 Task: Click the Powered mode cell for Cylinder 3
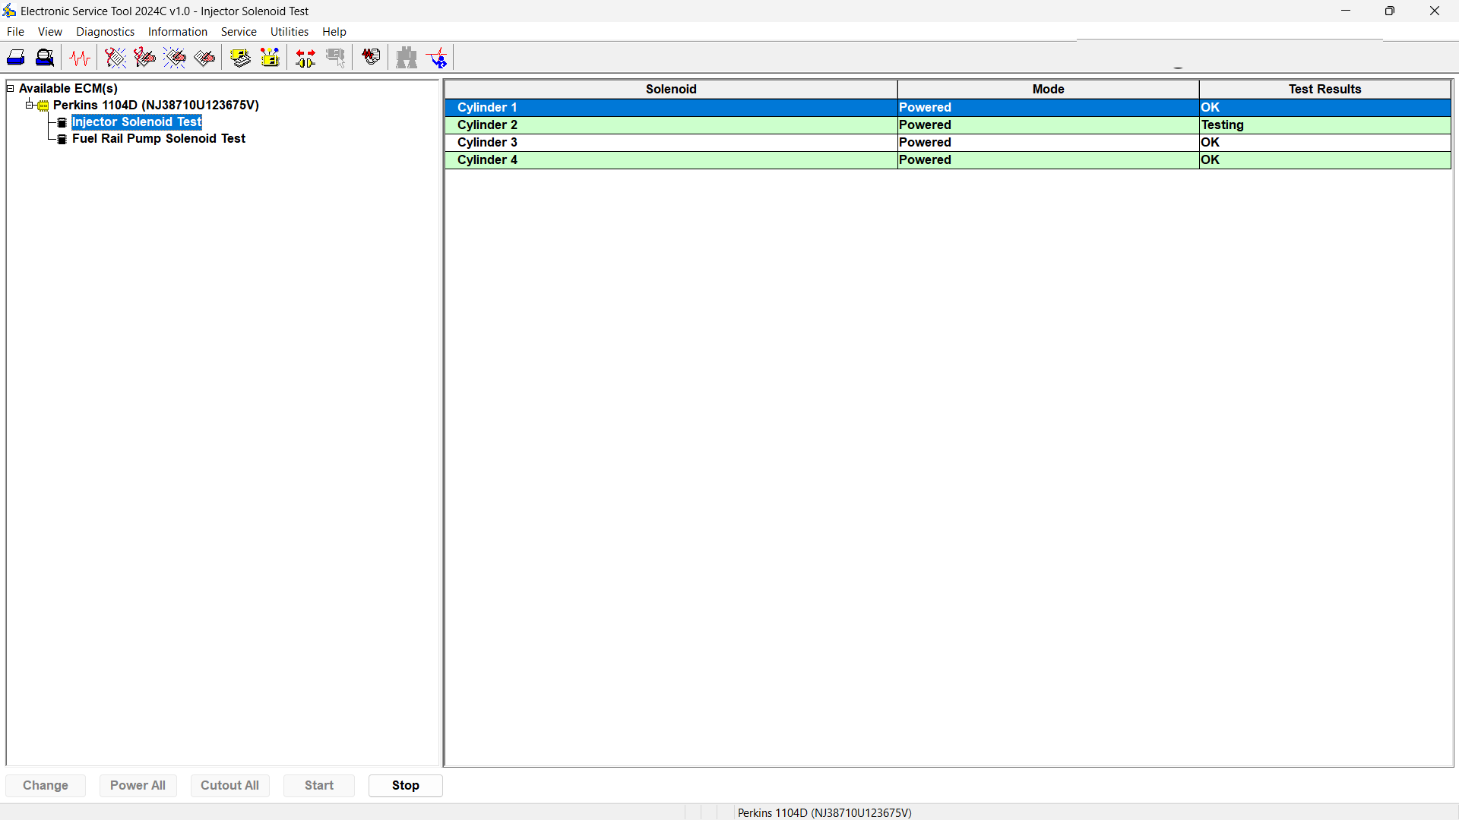(x=1048, y=143)
